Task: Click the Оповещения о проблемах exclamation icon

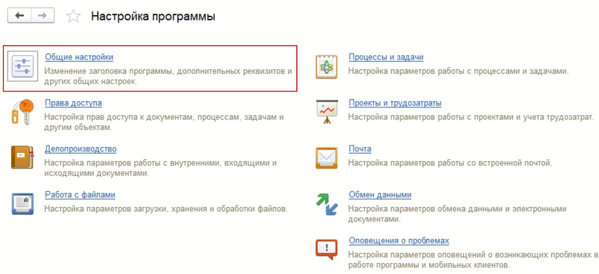Action: point(326,249)
